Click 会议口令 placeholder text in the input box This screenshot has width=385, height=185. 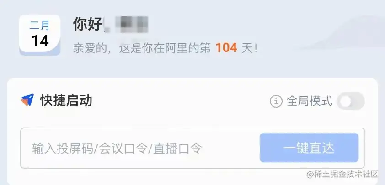(x=123, y=148)
